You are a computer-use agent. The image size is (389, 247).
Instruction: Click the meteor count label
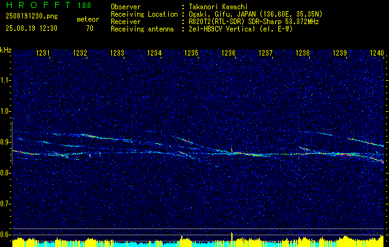pyautogui.click(x=88, y=19)
